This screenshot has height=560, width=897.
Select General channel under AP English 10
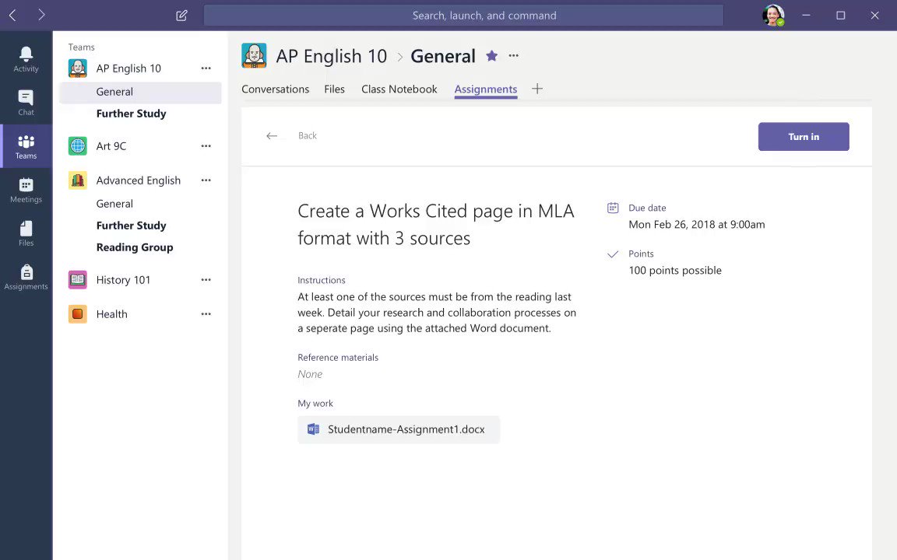(x=140, y=92)
